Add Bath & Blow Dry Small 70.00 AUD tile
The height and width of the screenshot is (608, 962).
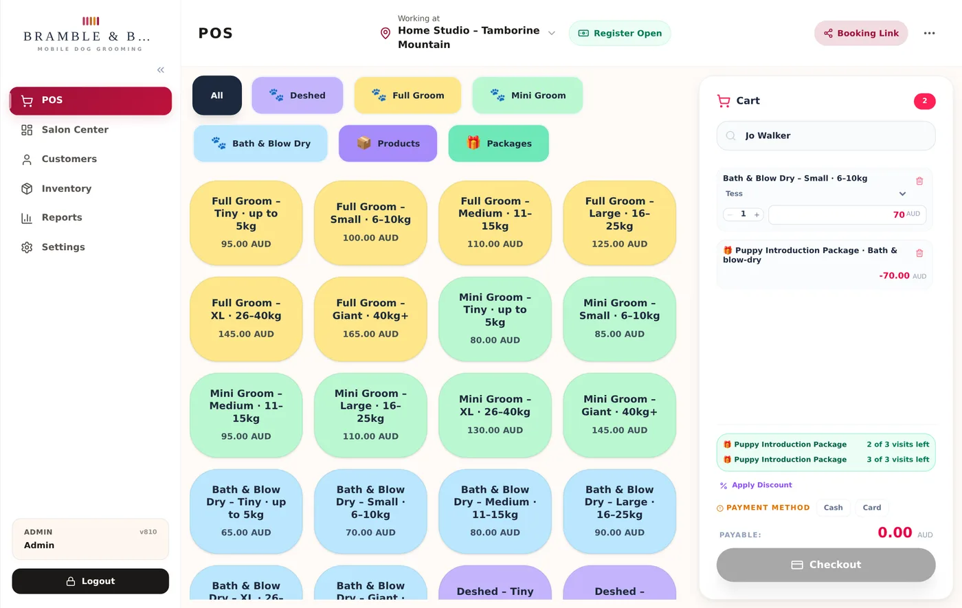point(370,511)
